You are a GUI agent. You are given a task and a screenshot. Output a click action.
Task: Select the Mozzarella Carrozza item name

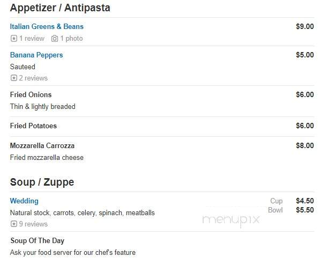[x=42, y=145]
